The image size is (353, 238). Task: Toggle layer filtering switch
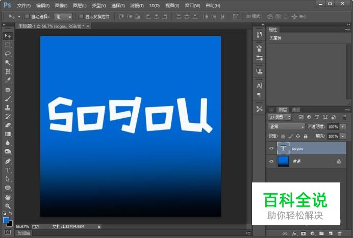(344, 117)
